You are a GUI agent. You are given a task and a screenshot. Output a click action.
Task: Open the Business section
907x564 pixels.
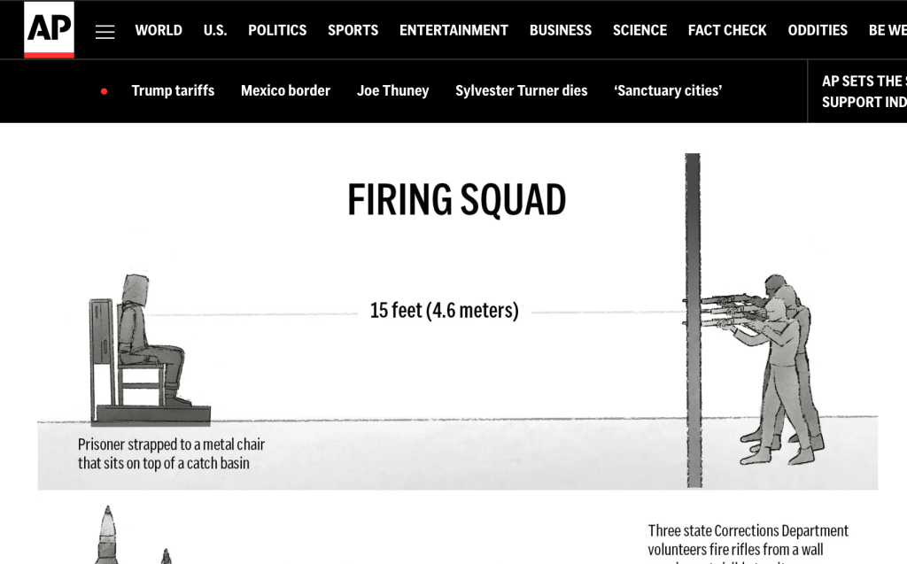tap(560, 30)
